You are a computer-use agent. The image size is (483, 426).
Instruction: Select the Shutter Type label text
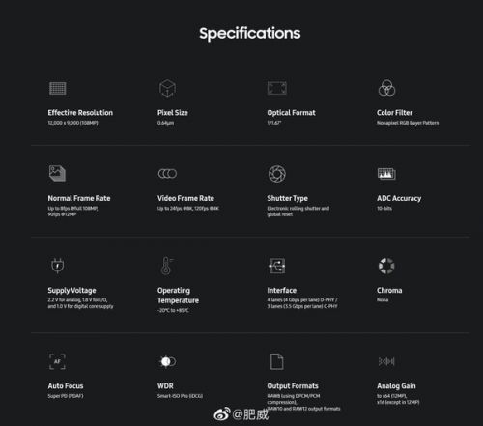pyautogui.click(x=287, y=198)
